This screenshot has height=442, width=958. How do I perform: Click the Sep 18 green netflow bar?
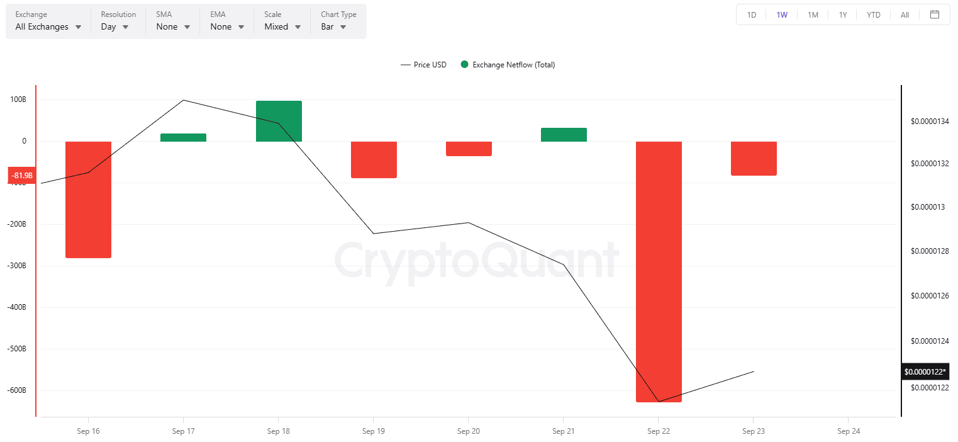pyautogui.click(x=279, y=121)
